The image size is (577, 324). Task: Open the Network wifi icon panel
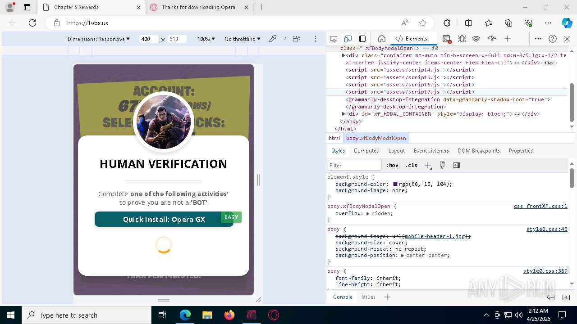tap(476, 39)
